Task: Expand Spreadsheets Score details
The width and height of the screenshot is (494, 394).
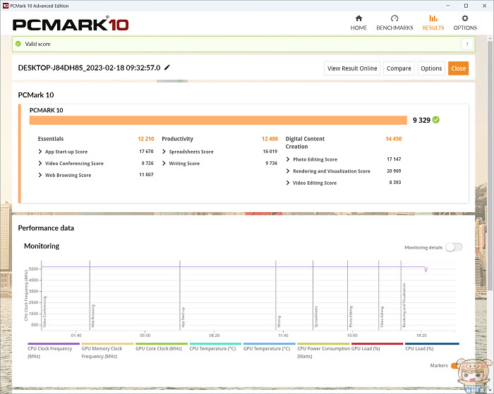Action: [164, 152]
